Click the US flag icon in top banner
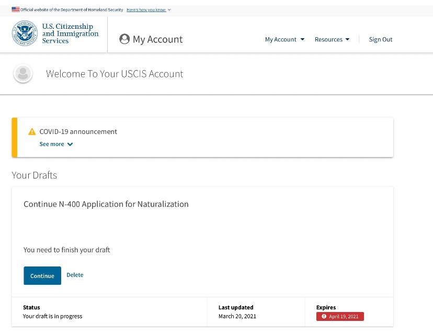Image resolution: width=433 pixels, height=334 pixels. (x=15, y=9)
